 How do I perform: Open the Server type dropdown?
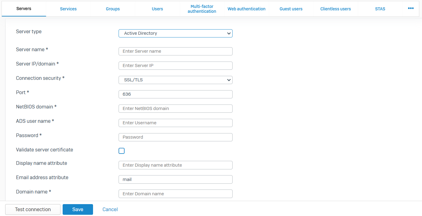pos(175,33)
